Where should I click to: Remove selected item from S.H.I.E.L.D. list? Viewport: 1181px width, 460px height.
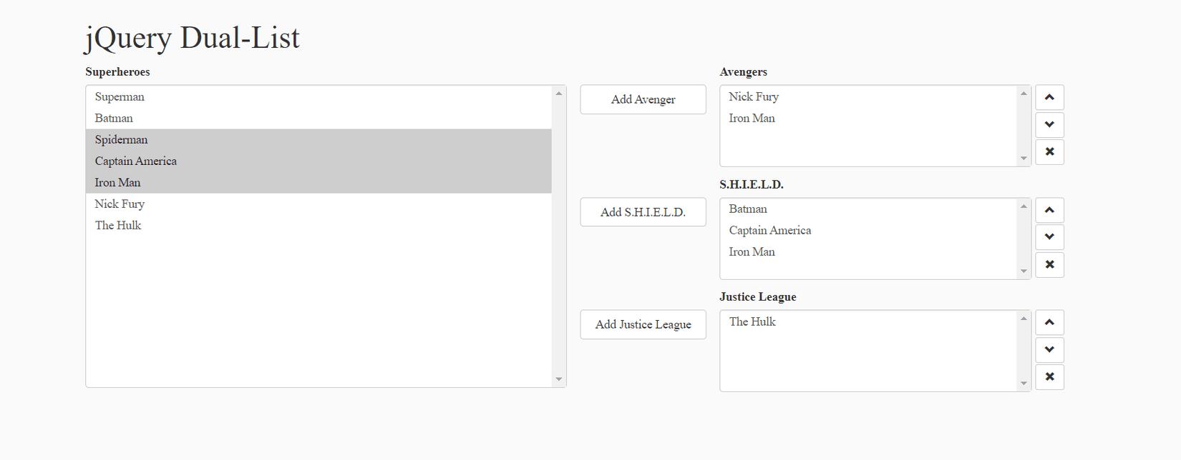[1049, 264]
